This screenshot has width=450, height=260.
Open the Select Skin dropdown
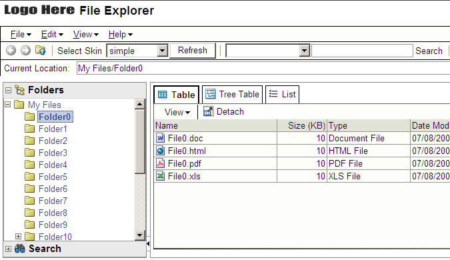point(163,51)
